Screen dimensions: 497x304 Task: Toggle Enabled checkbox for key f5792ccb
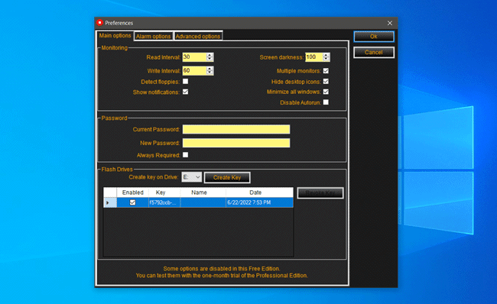point(132,202)
